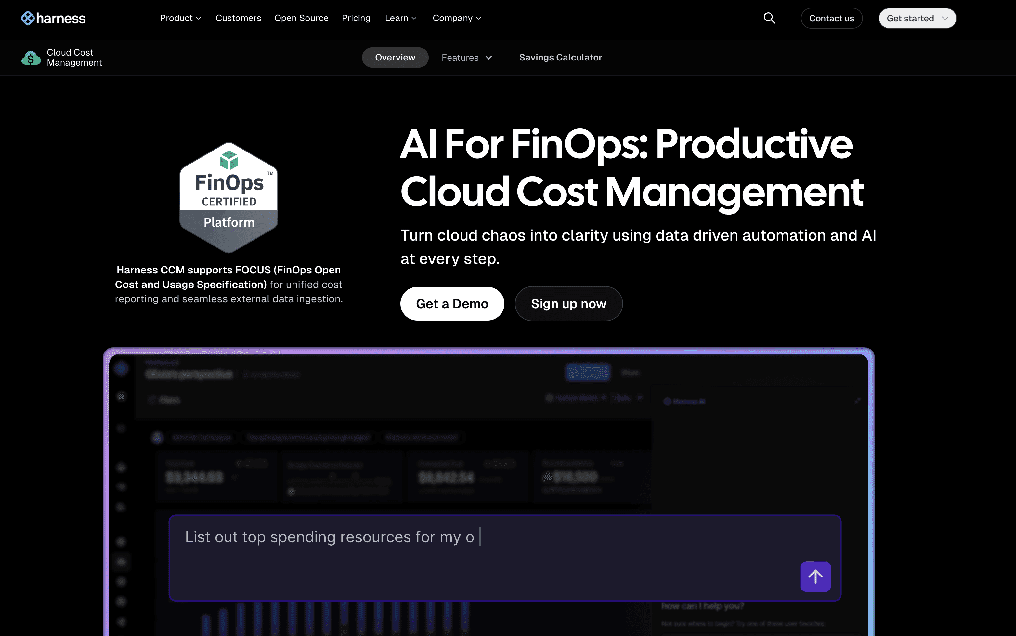The height and width of the screenshot is (636, 1016).
Task: Click the Contact us button
Action: 831,18
